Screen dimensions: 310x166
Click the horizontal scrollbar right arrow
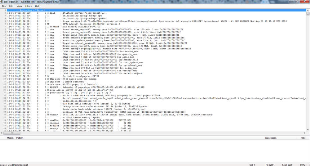coord(304,133)
